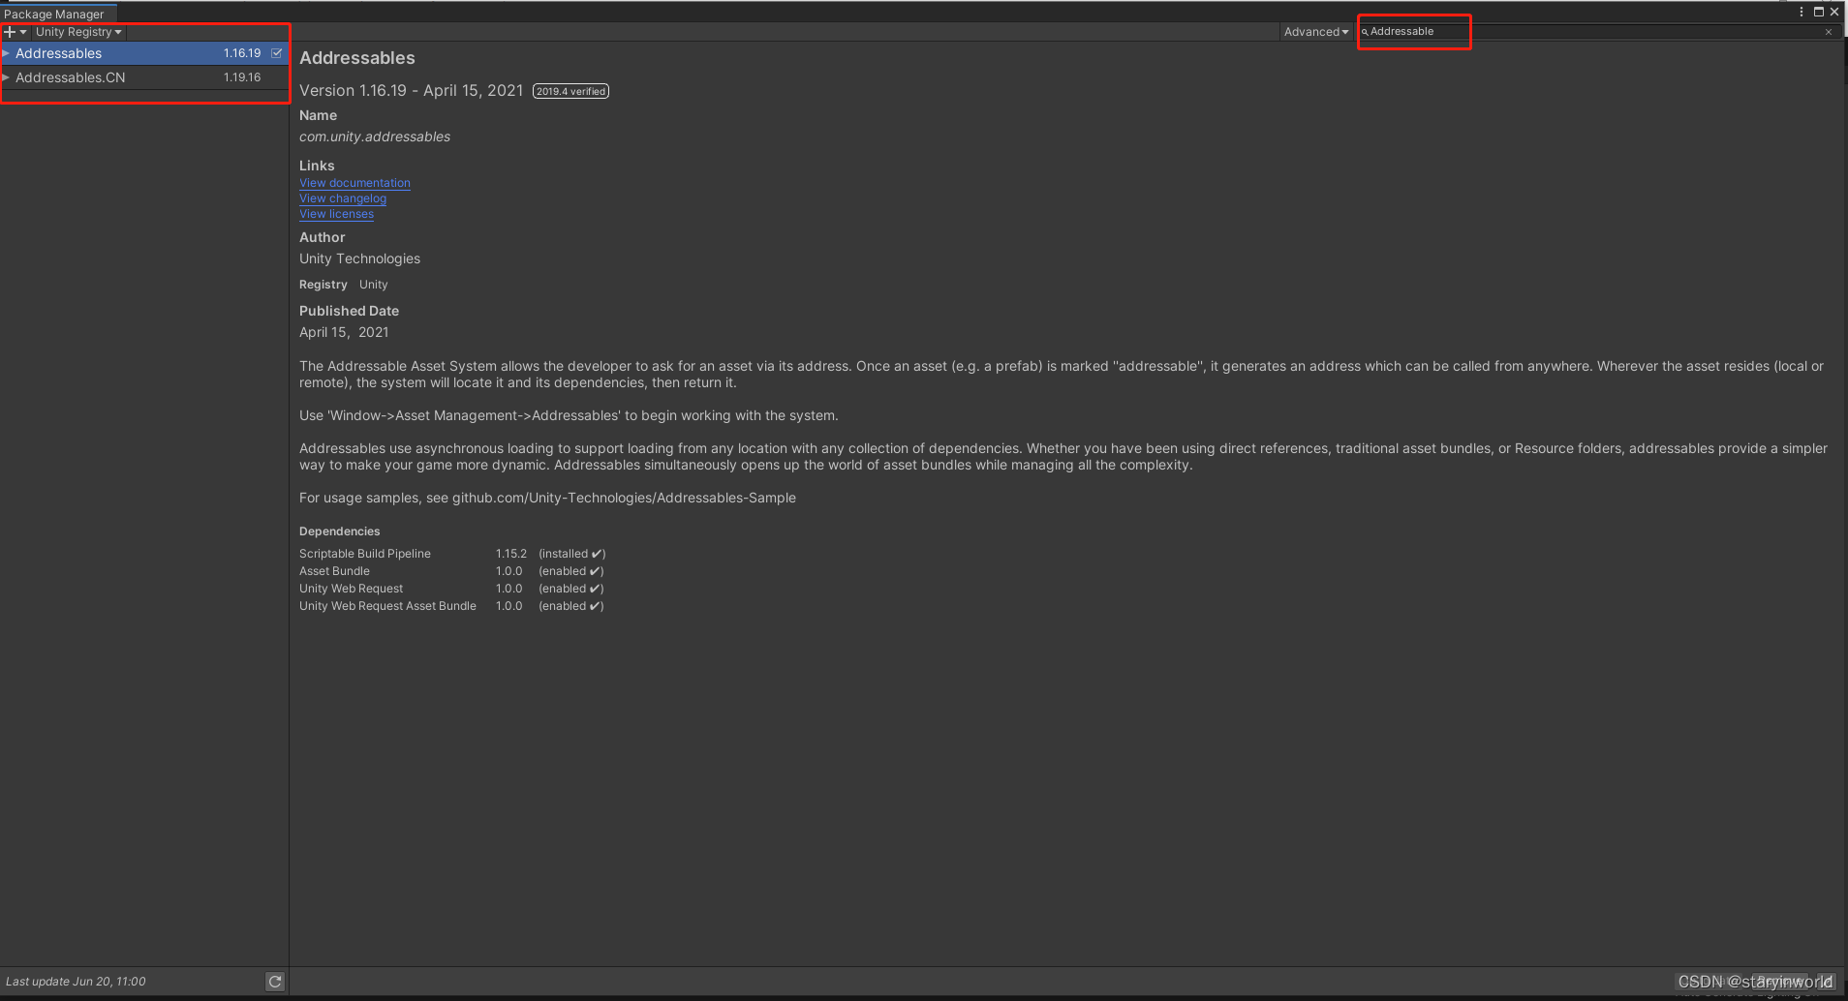Click the Asset Bundle dependency entry
Viewport: 1848px width, 1001px height.
click(x=334, y=571)
